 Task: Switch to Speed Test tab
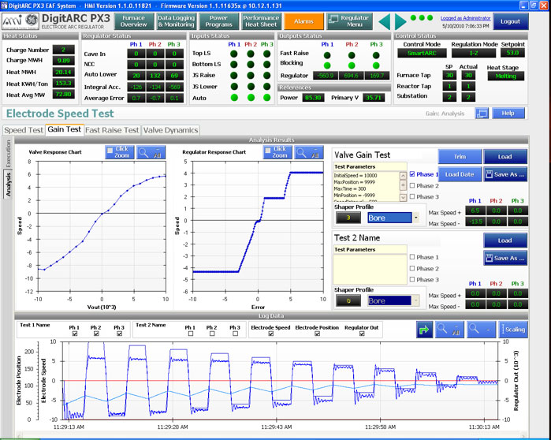(x=24, y=130)
